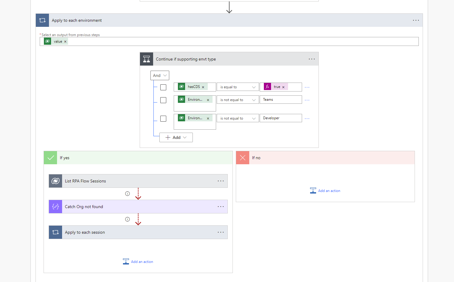The width and height of the screenshot is (454, 282).
Task: Open Apply to each session options menu
Action: [x=221, y=232]
